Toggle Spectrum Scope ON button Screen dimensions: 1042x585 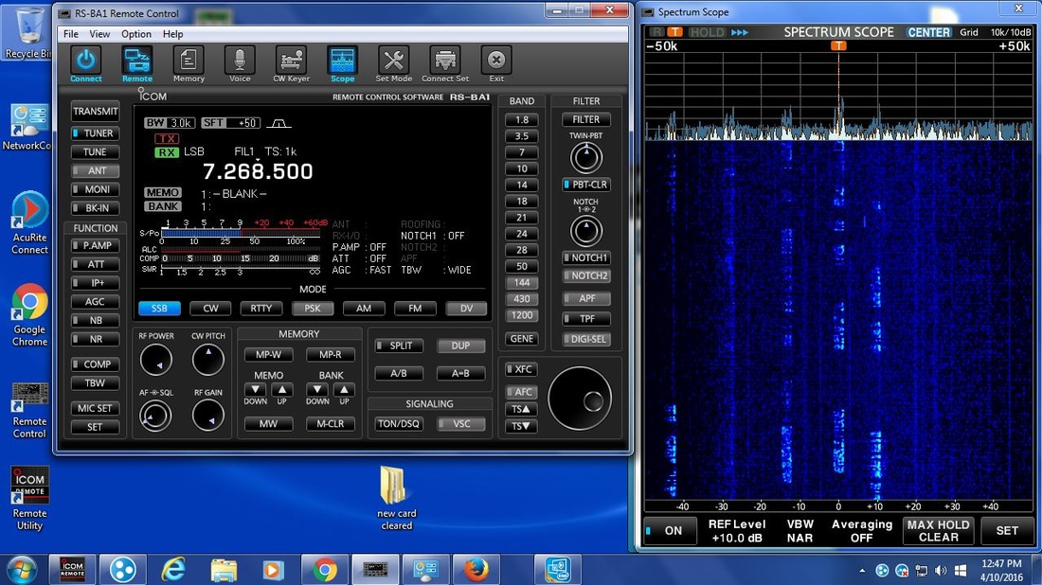[x=670, y=530]
